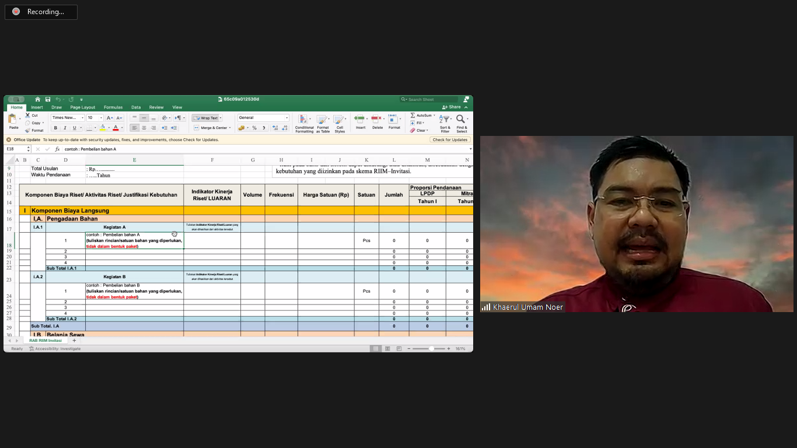
Task: Click Accessibility: Investigate in status bar
Action: click(x=55, y=349)
